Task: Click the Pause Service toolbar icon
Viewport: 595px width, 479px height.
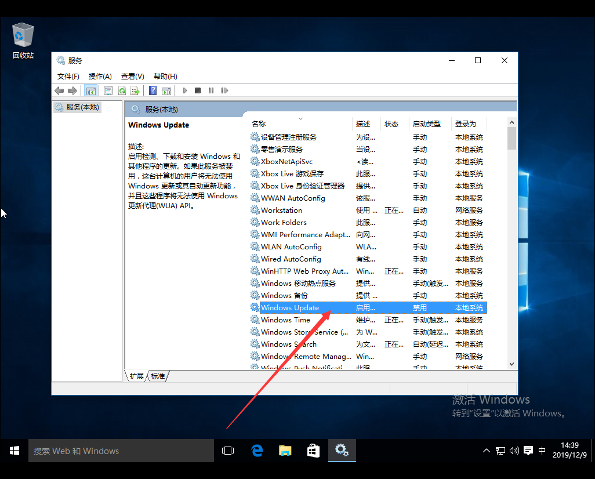Action: tap(211, 90)
